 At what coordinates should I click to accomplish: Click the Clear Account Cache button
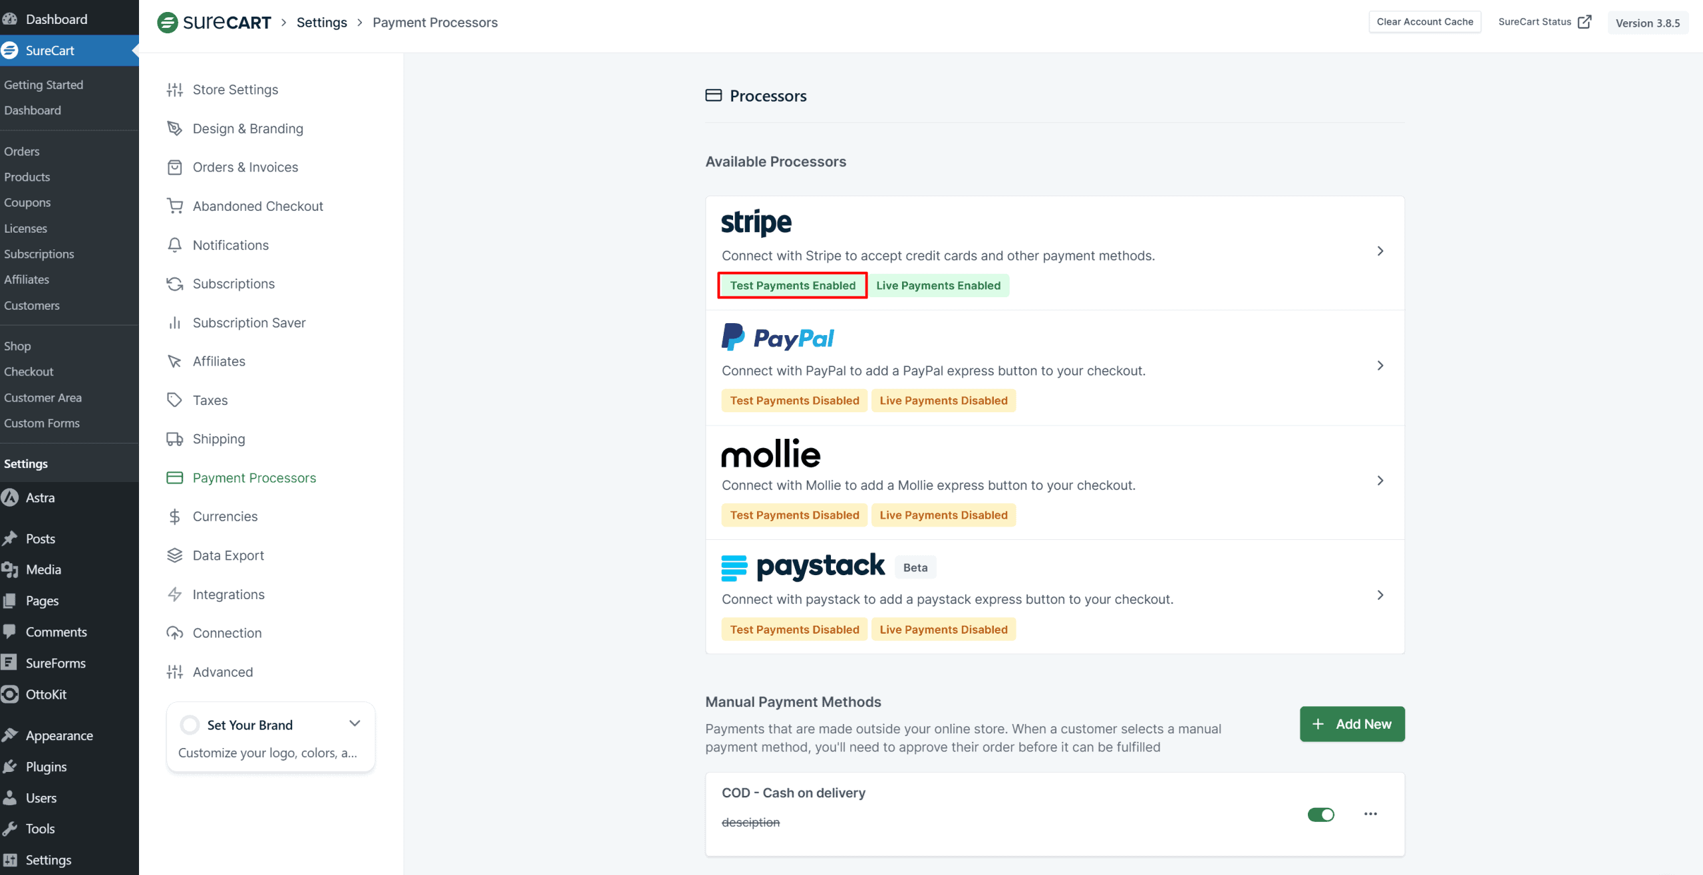(x=1424, y=22)
